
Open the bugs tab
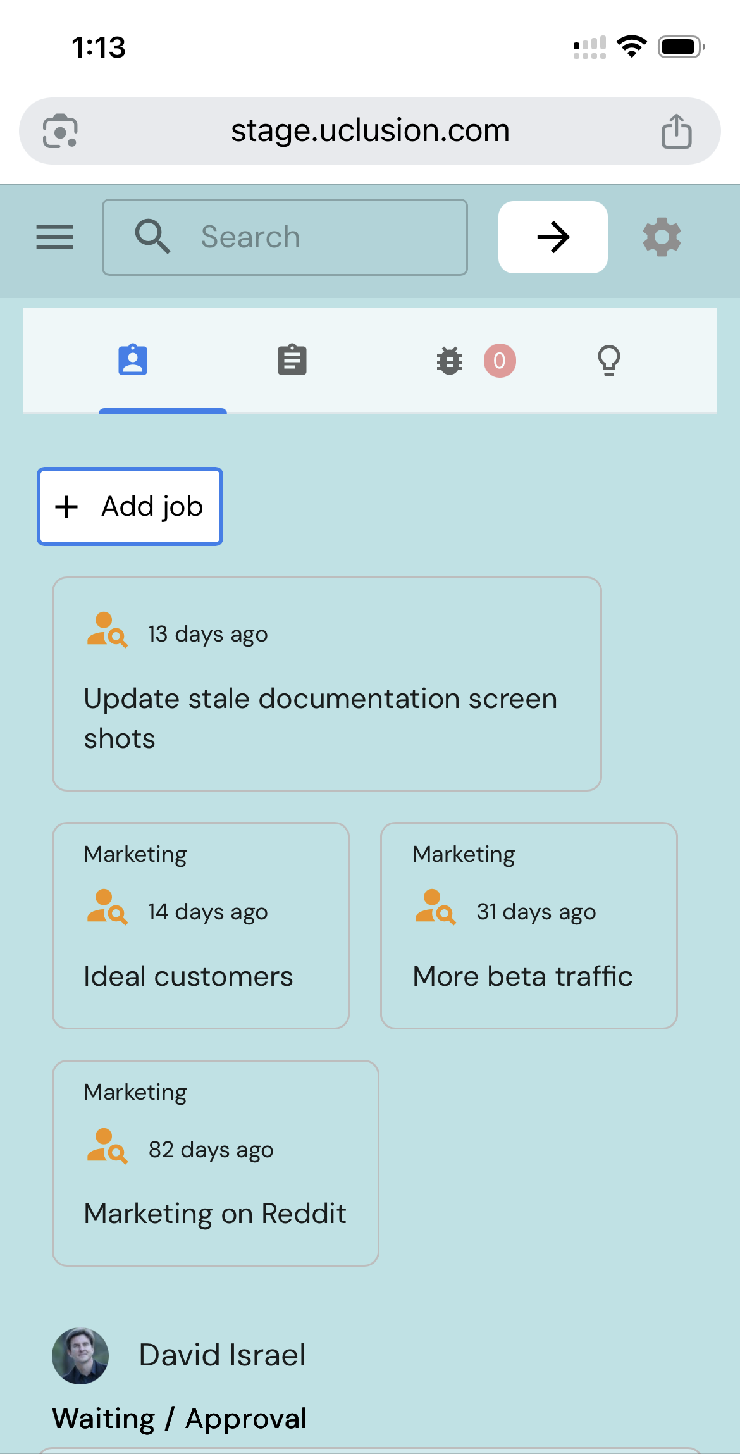click(450, 361)
